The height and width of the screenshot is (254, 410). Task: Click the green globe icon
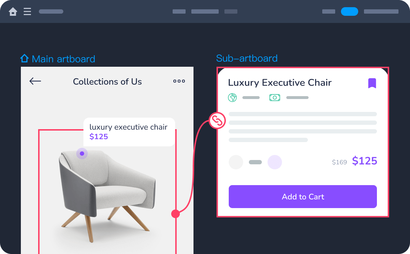pos(232,98)
